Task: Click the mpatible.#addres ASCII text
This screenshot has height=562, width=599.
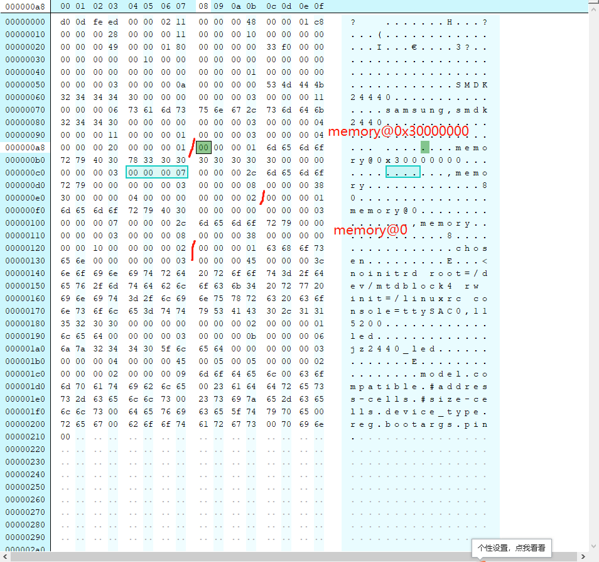Action: tap(419, 387)
